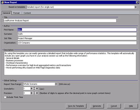Image resolution: width=140 pixels, height=110 pixels.
Task: Collapse the Author section expander
Action: coord(3,26)
